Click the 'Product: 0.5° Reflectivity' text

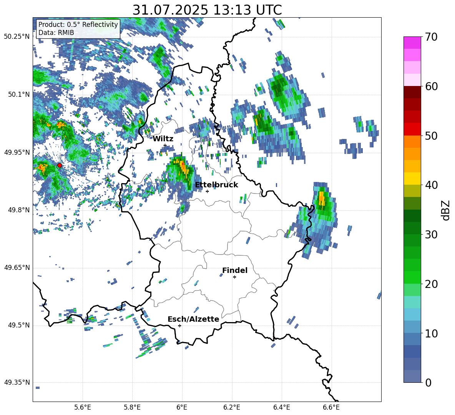pyautogui.click(x=78, y=25)
